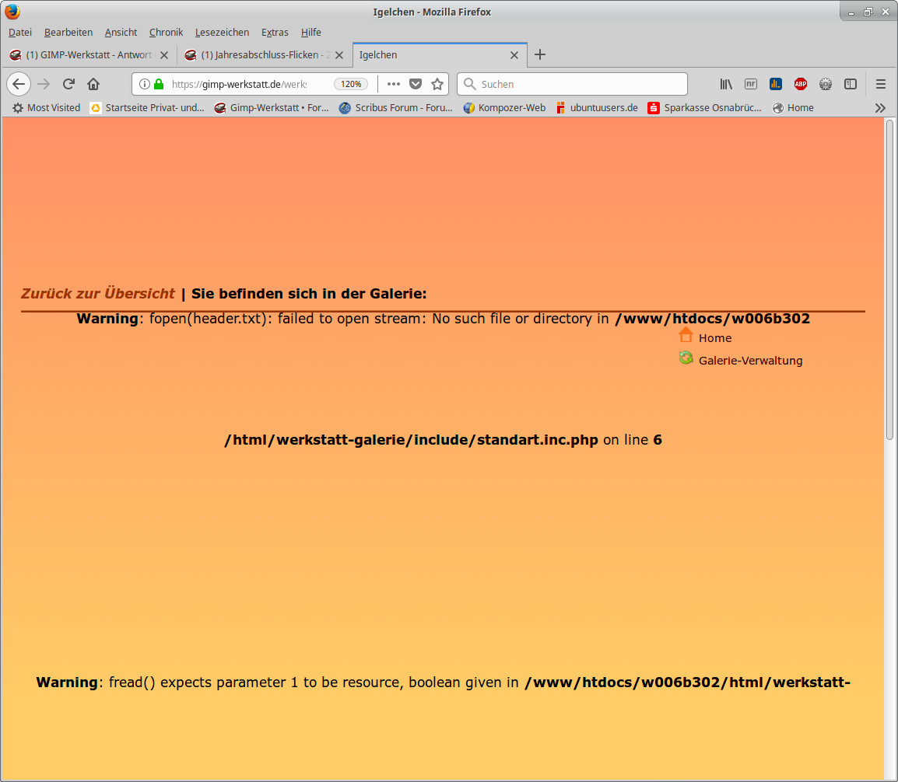This screenshot has height=782, width=898.
Task: Open the Ansicht menu
Action: coord(121,32)
